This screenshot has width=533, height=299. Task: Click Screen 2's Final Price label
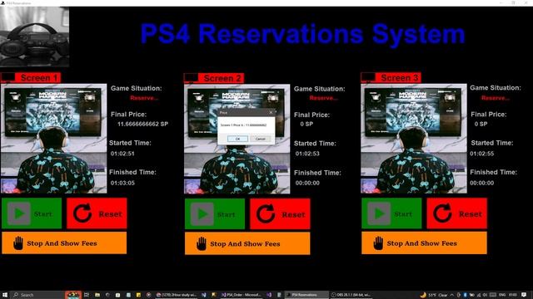(x=311, y=115)
